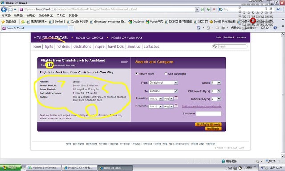Click the Add to favorites bar icon
The width and height of the screenshot is (285, 171).
[23, 22]
